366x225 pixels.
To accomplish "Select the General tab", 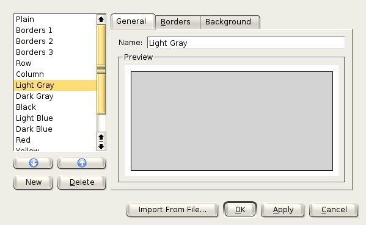I will (133, 21).
